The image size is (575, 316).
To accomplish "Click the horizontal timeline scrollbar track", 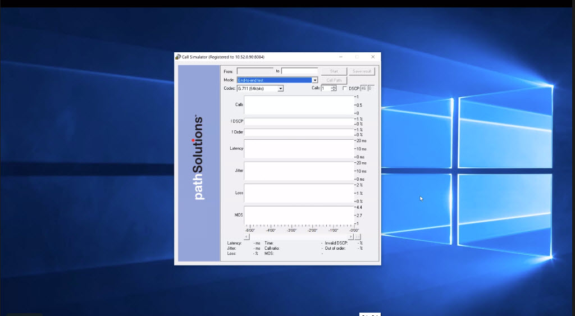I will click(298, 236).
